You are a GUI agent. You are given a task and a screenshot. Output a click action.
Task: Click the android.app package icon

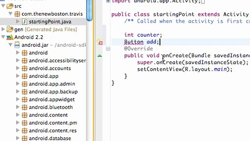[24, 76]
